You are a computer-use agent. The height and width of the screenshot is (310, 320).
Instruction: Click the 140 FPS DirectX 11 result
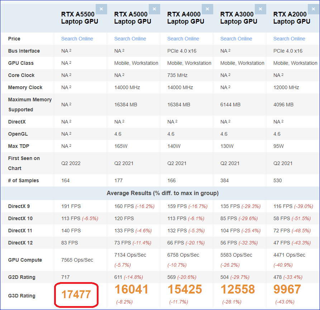[x=71, y=231]
